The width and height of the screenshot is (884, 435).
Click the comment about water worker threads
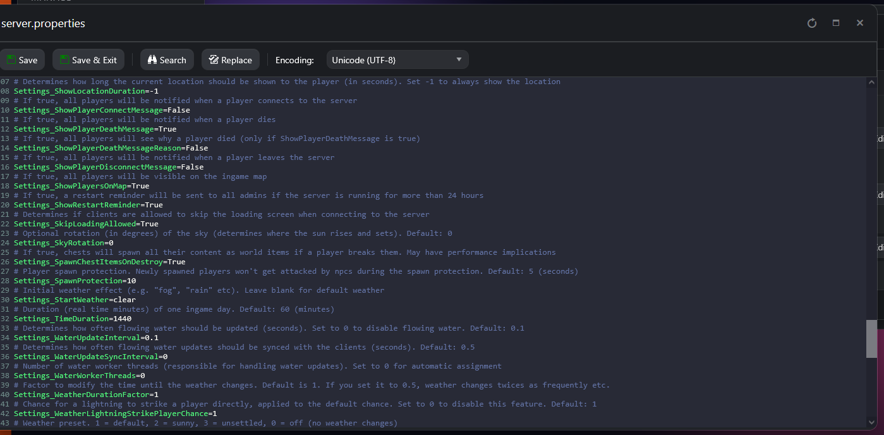(x=257, y=366)
